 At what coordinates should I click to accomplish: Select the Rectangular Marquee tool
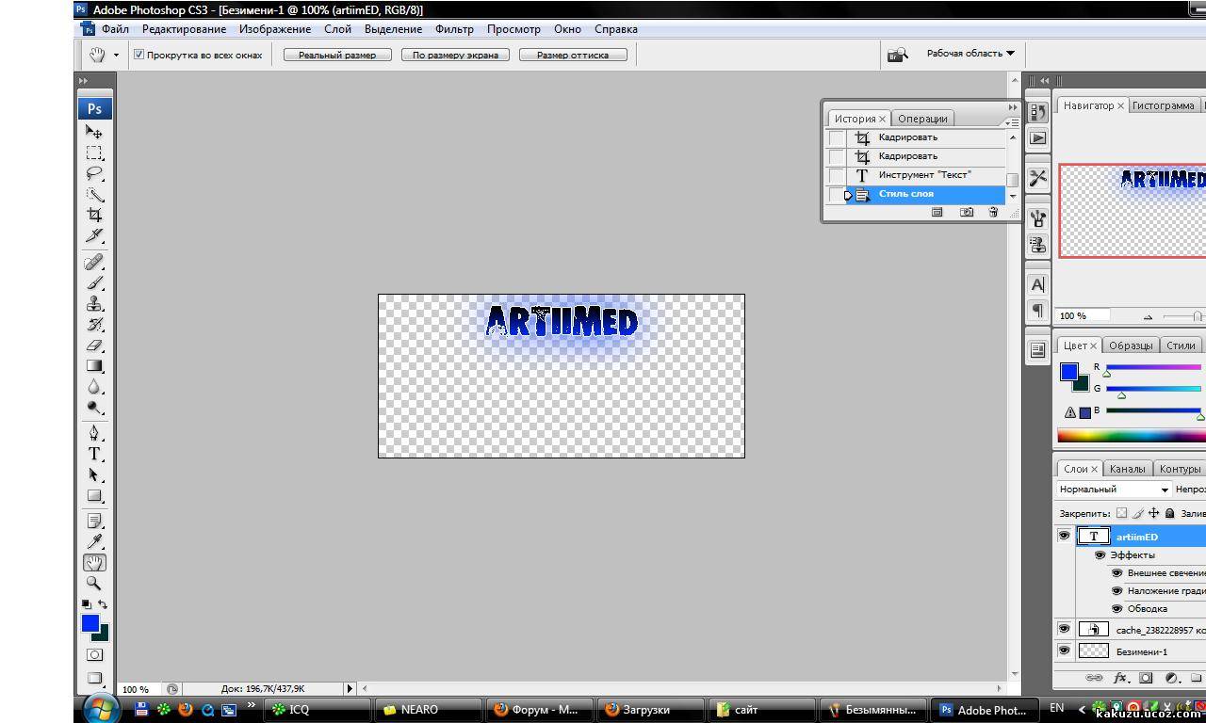coord(94,153)
